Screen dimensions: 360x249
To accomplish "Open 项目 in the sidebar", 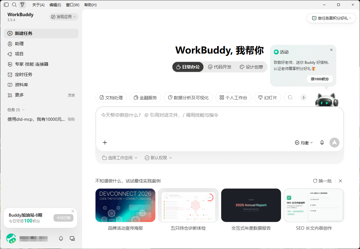I will tap(41, 54).
